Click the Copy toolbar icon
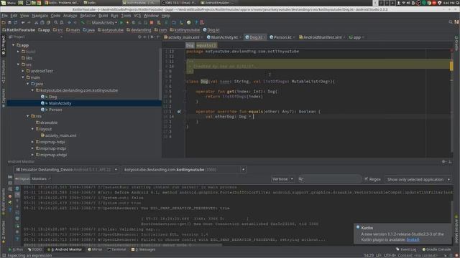 (42, 22)
